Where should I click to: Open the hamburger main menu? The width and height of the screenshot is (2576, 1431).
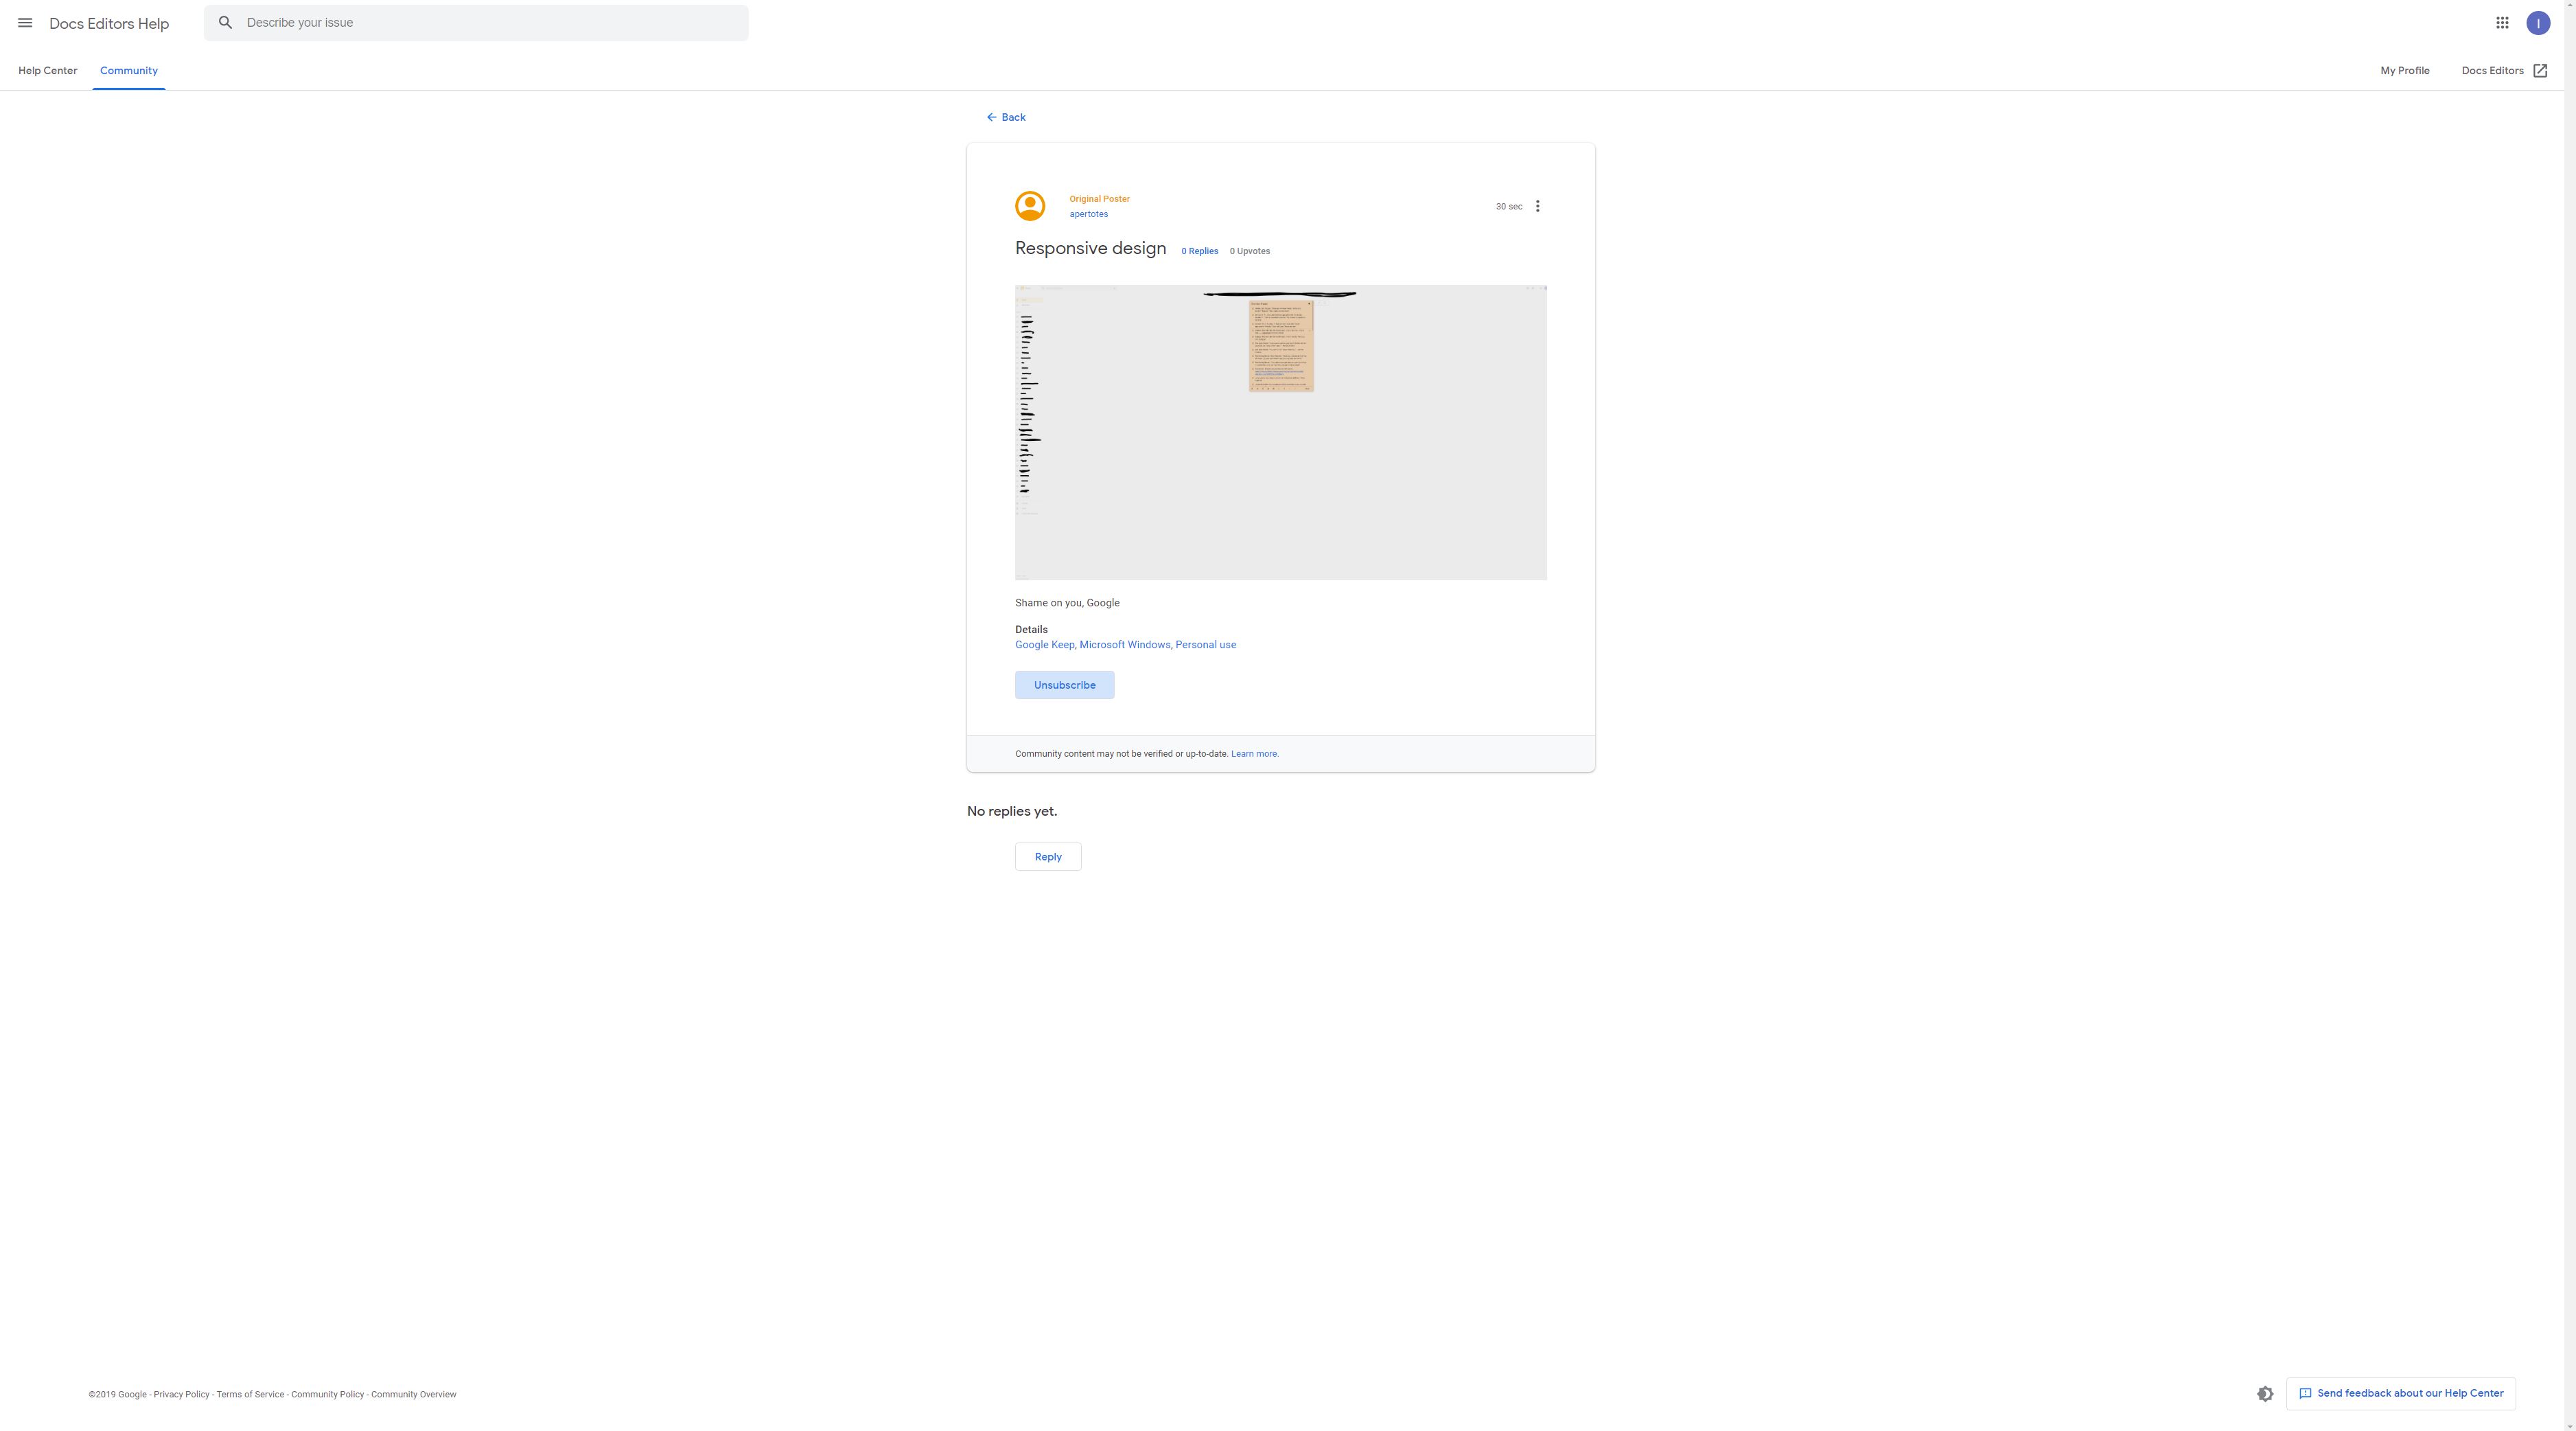tap(25, 23)
